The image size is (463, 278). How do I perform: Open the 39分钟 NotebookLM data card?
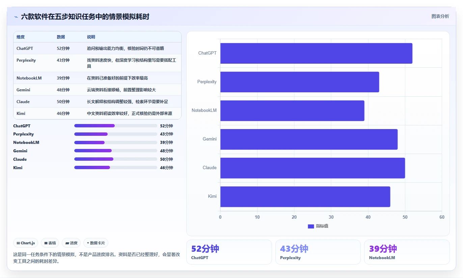tap(407, 252)
